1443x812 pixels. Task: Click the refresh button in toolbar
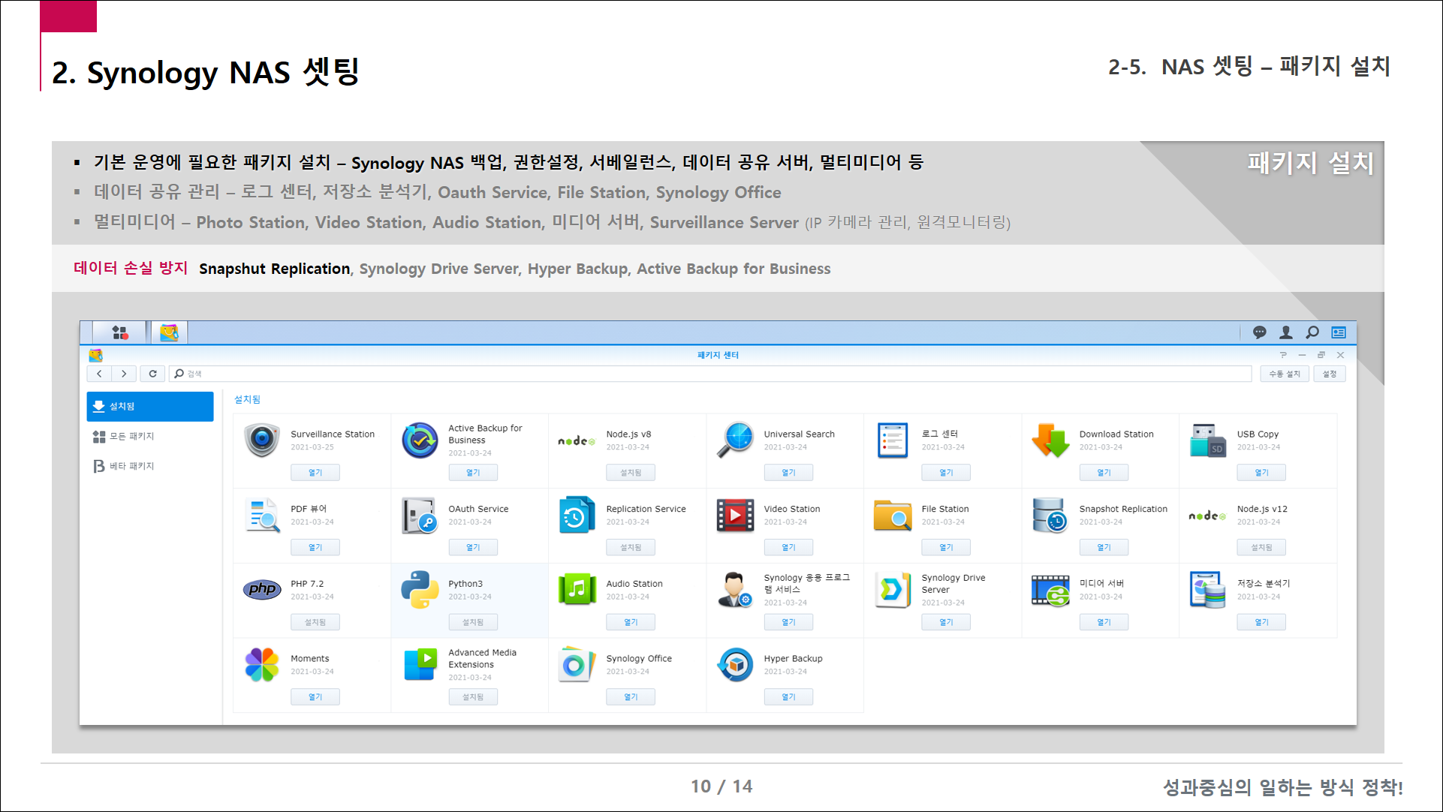click(152, 374)
